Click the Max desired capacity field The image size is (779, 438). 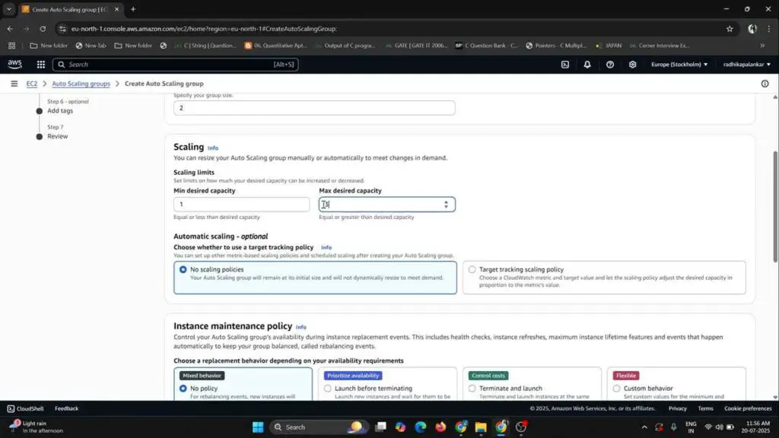(x=387, y=204)
